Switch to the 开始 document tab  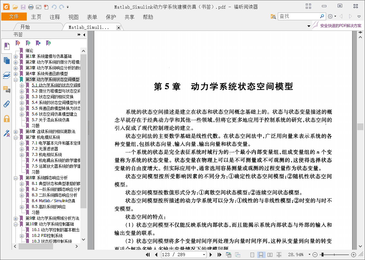point(25,27)
